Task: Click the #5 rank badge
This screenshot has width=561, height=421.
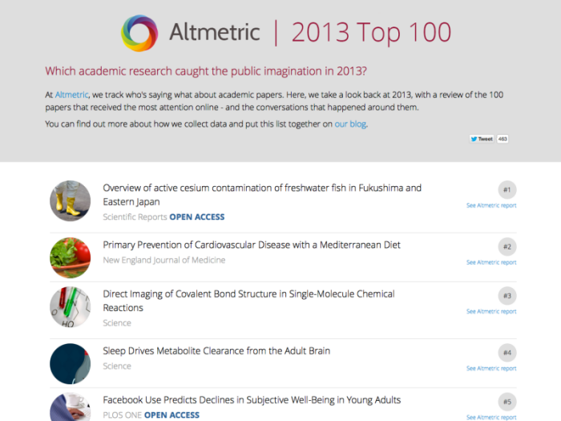Action: click(507, 402)
